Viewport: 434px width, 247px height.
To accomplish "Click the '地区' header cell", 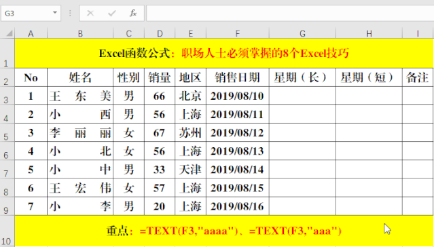I will [x=190, y=77].
